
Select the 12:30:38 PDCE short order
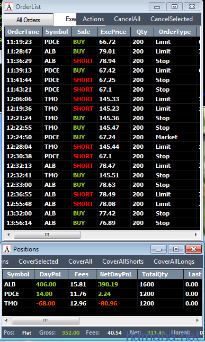(x=102, y=156)
